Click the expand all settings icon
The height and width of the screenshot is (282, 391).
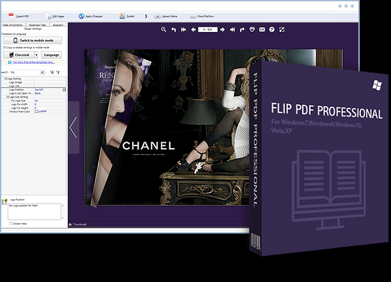(52, 72)
